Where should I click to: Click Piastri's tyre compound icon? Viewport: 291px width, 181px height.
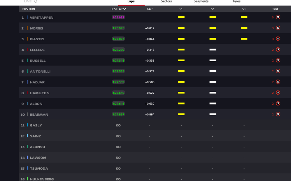pyautogui.click(x=278, y=39)
